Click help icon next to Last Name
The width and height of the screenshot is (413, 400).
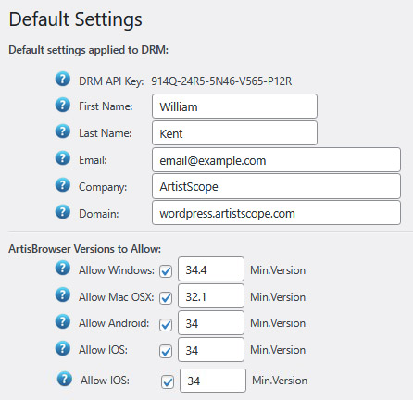click(63, 131)
